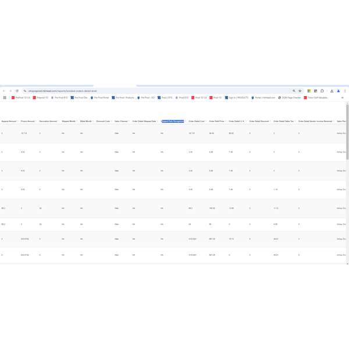Viewport: 349px width, 349px height.
Task: Open the Order Detail Cost column dropdown
Action: point(206,121)
